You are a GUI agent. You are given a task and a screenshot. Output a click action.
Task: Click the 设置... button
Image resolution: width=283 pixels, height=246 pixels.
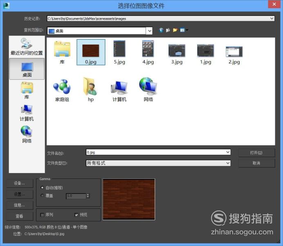(x=20, y=194)
